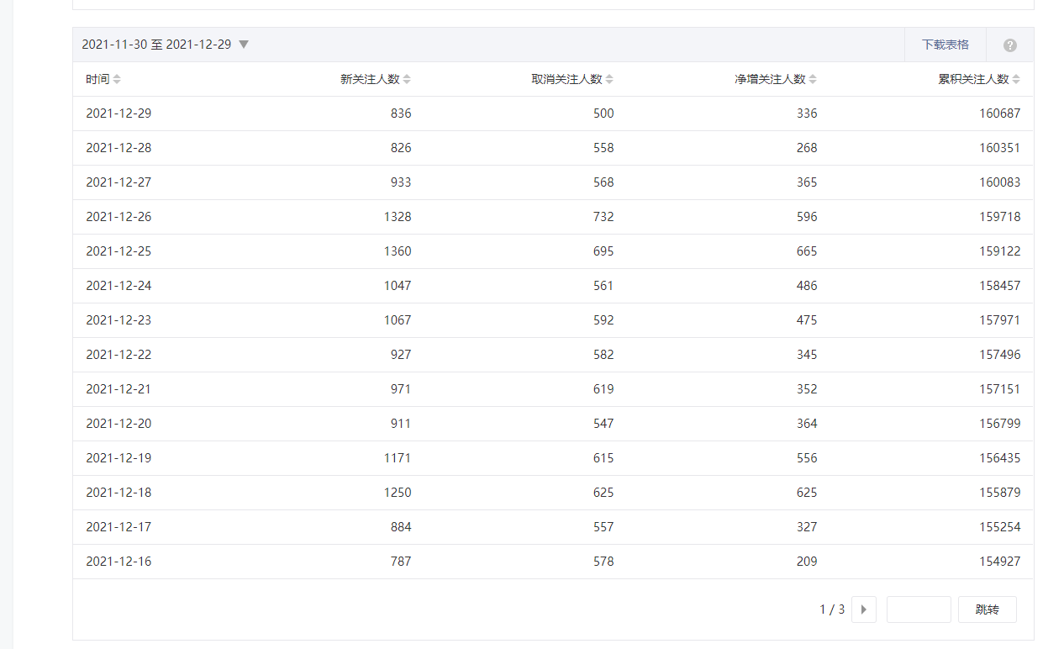Select date cell 2021-12-27

tap(119, 182)
